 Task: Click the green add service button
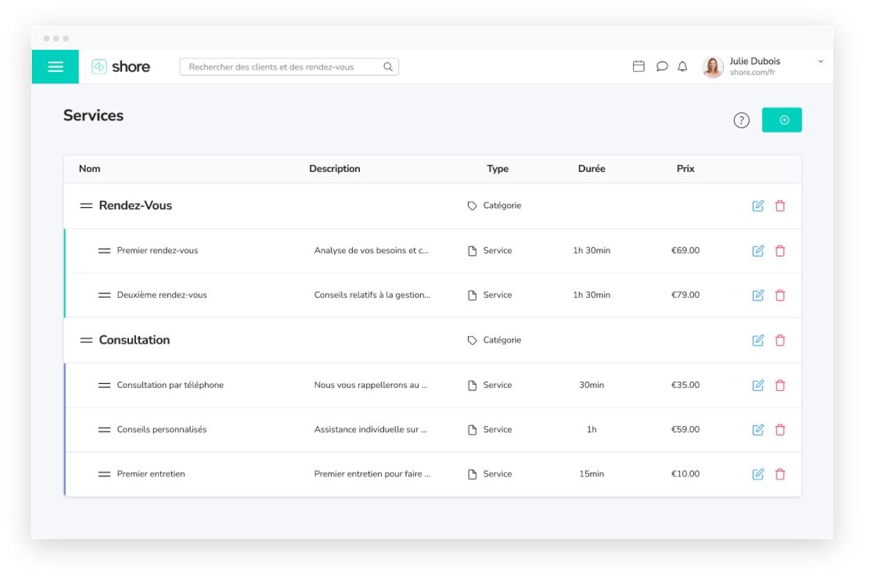click(781, 120)
